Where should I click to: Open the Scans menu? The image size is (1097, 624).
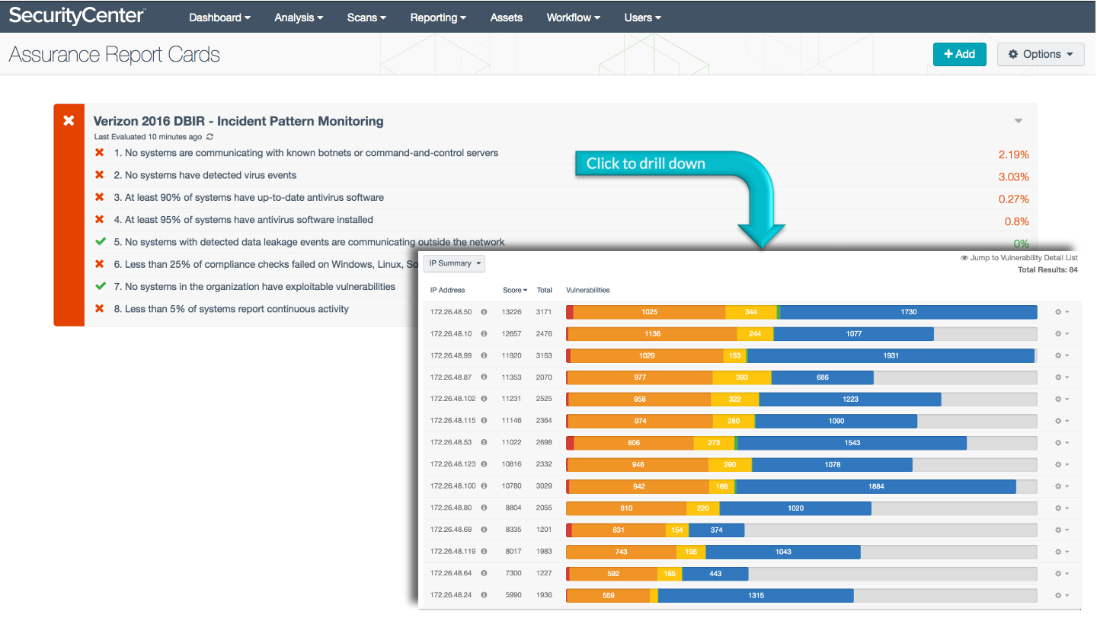pyautogui.click(x=366, y=18)
